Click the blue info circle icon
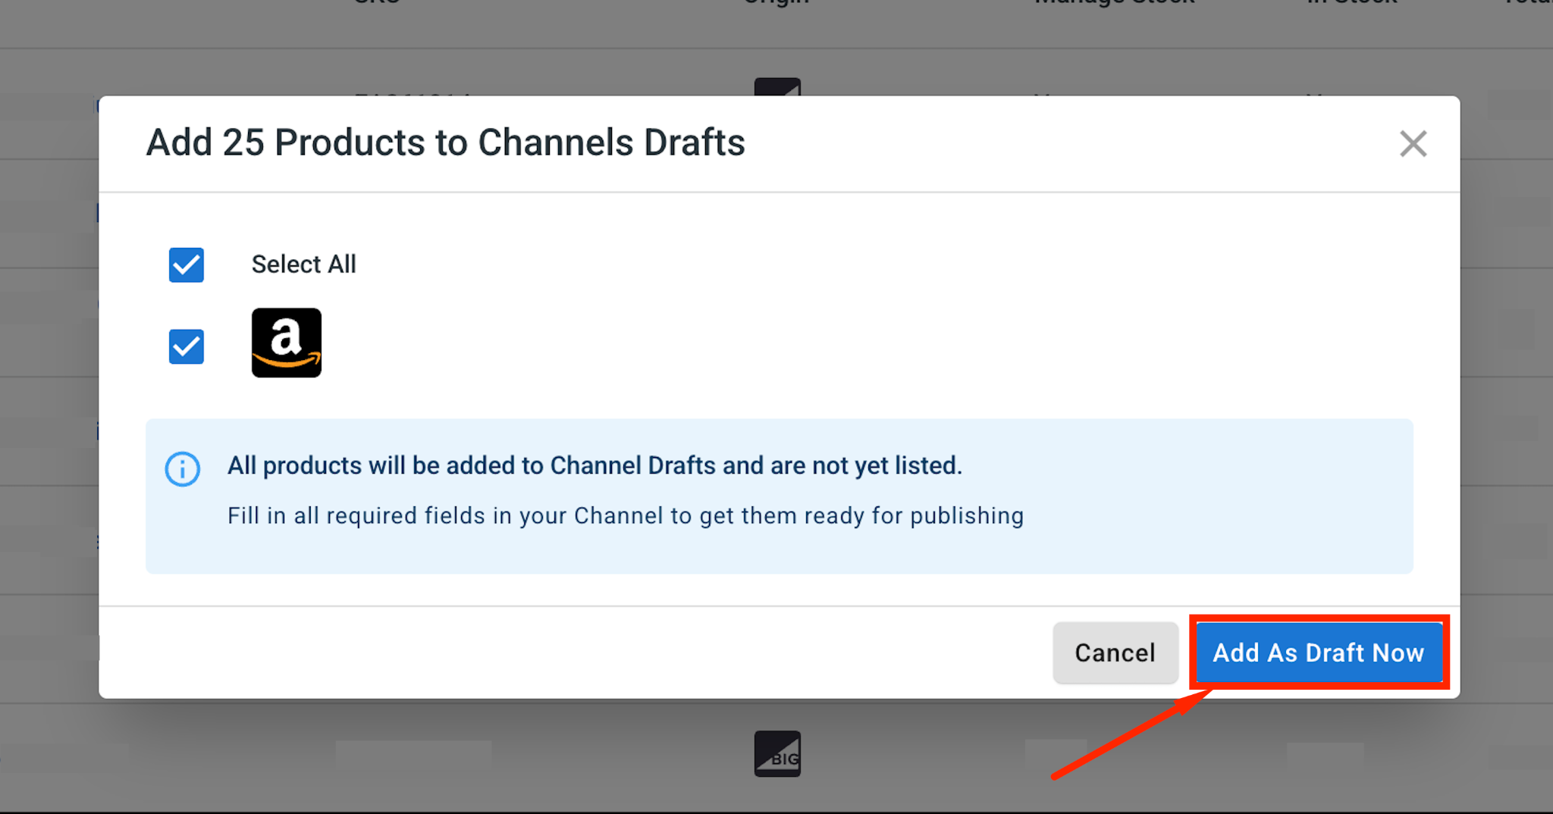Screen dimensions: 1553x814 (x=183, y=469)
